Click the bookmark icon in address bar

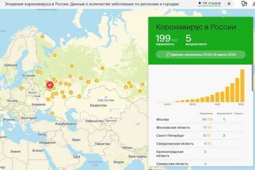229,3
